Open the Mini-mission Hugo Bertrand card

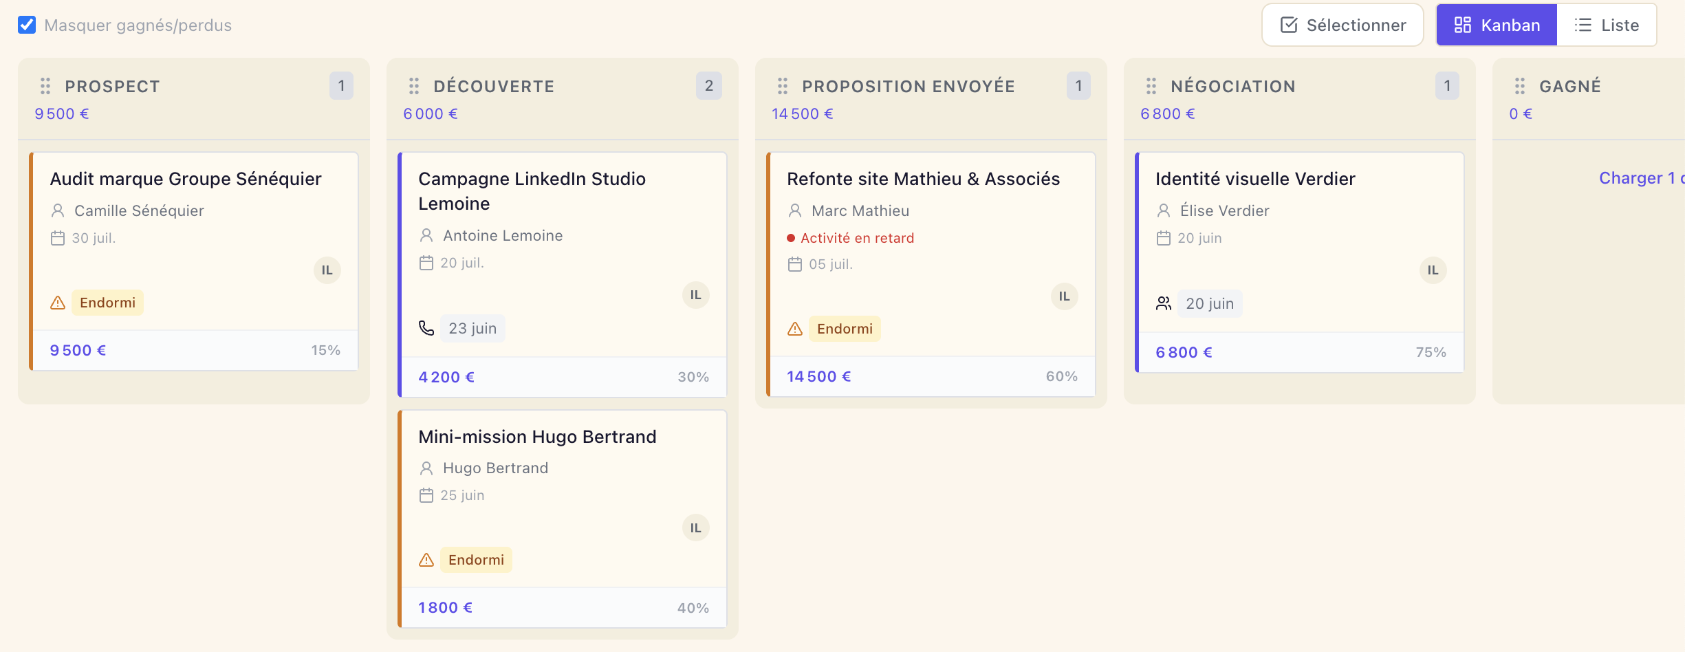click(x=563, y=519)
